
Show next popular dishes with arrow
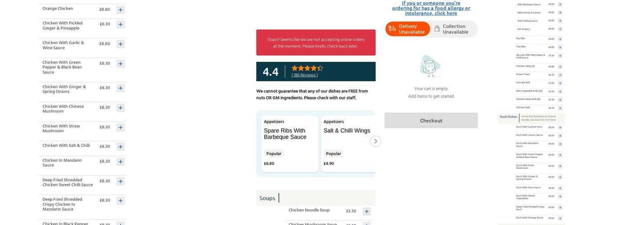click(x=376, y=141)
